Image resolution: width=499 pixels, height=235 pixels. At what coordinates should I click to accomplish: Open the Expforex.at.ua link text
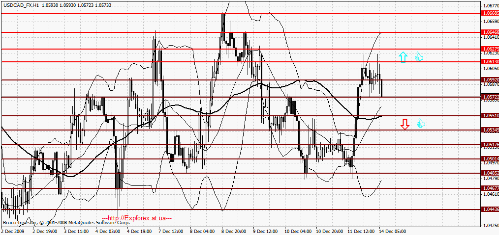point(137,218)
